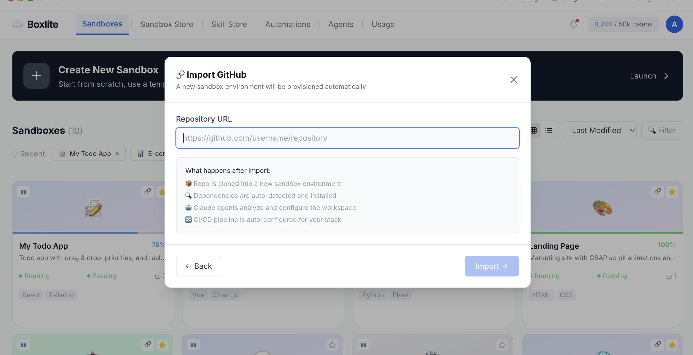
Task: Click the team icon on My Todo App card
Action: 23,192
